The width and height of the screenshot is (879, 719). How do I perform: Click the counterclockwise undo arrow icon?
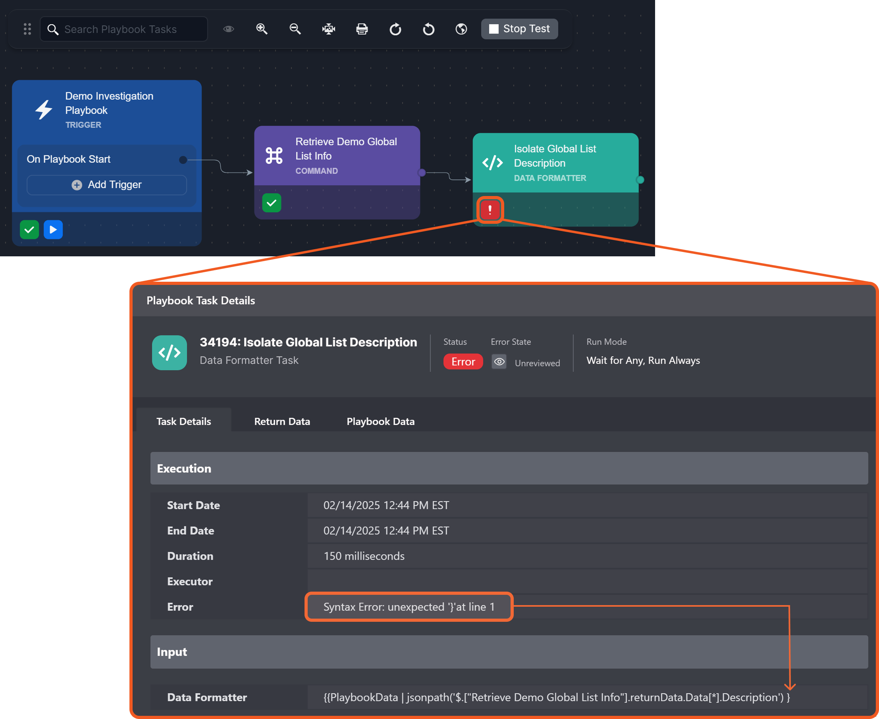[x=428, y=29]
